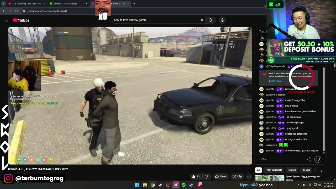
Task: Click chat message '60 daj unagaa'
Action: point(294,117)
